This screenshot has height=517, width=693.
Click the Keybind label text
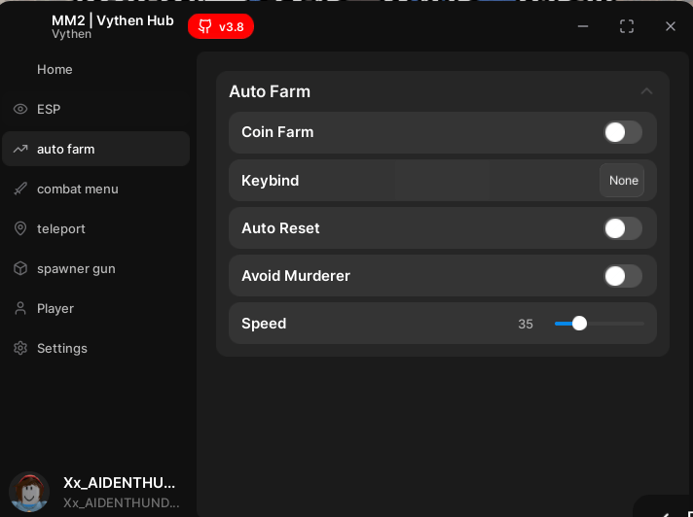tap(270, 181)
